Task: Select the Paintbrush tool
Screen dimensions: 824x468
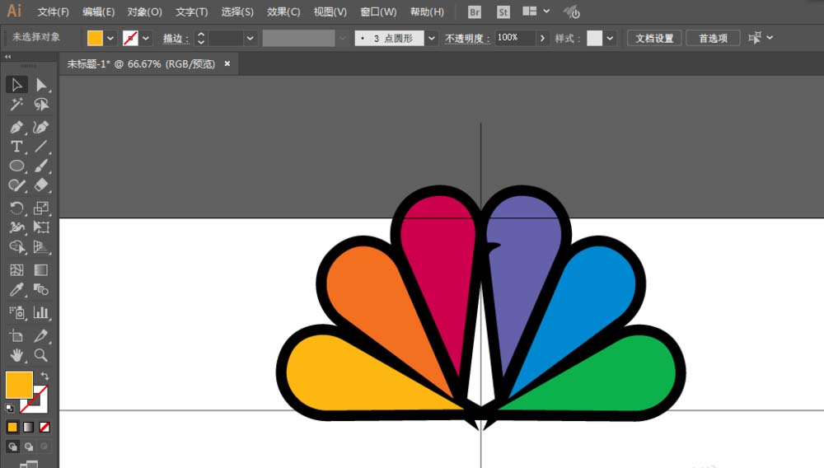Action: point(41,166)
